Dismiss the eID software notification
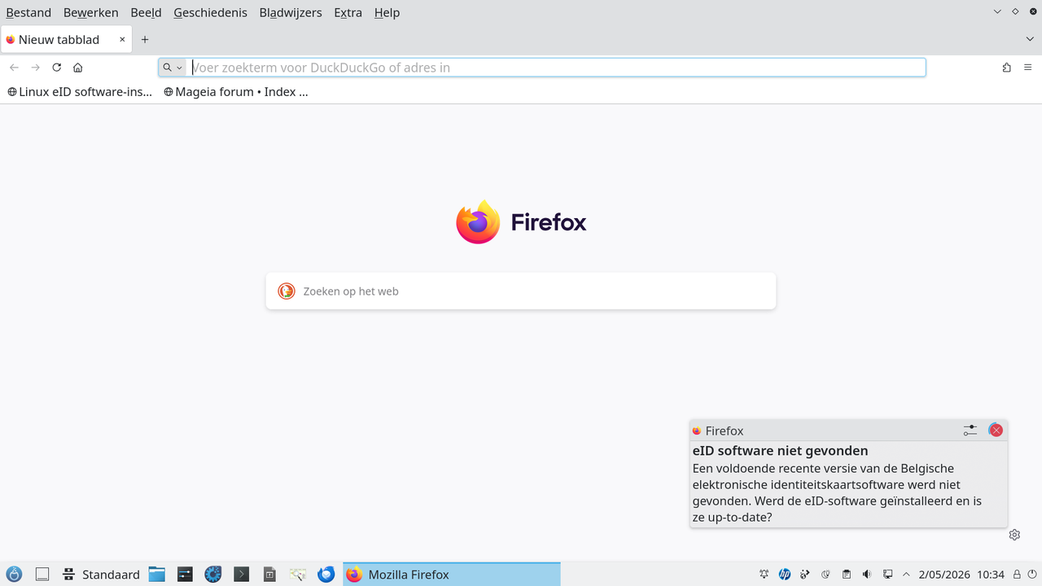Screen dimensions: 1042x586 (x=996, y=431)
